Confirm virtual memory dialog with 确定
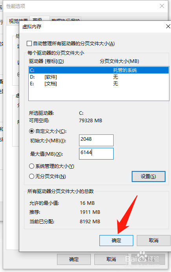The width and height of the screenshot is (171, 272). point(116,241)
